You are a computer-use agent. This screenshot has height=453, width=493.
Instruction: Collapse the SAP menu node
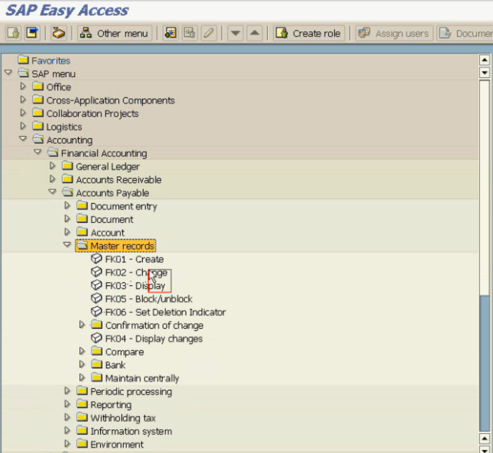pyautogui.click(x=8, y=73)
